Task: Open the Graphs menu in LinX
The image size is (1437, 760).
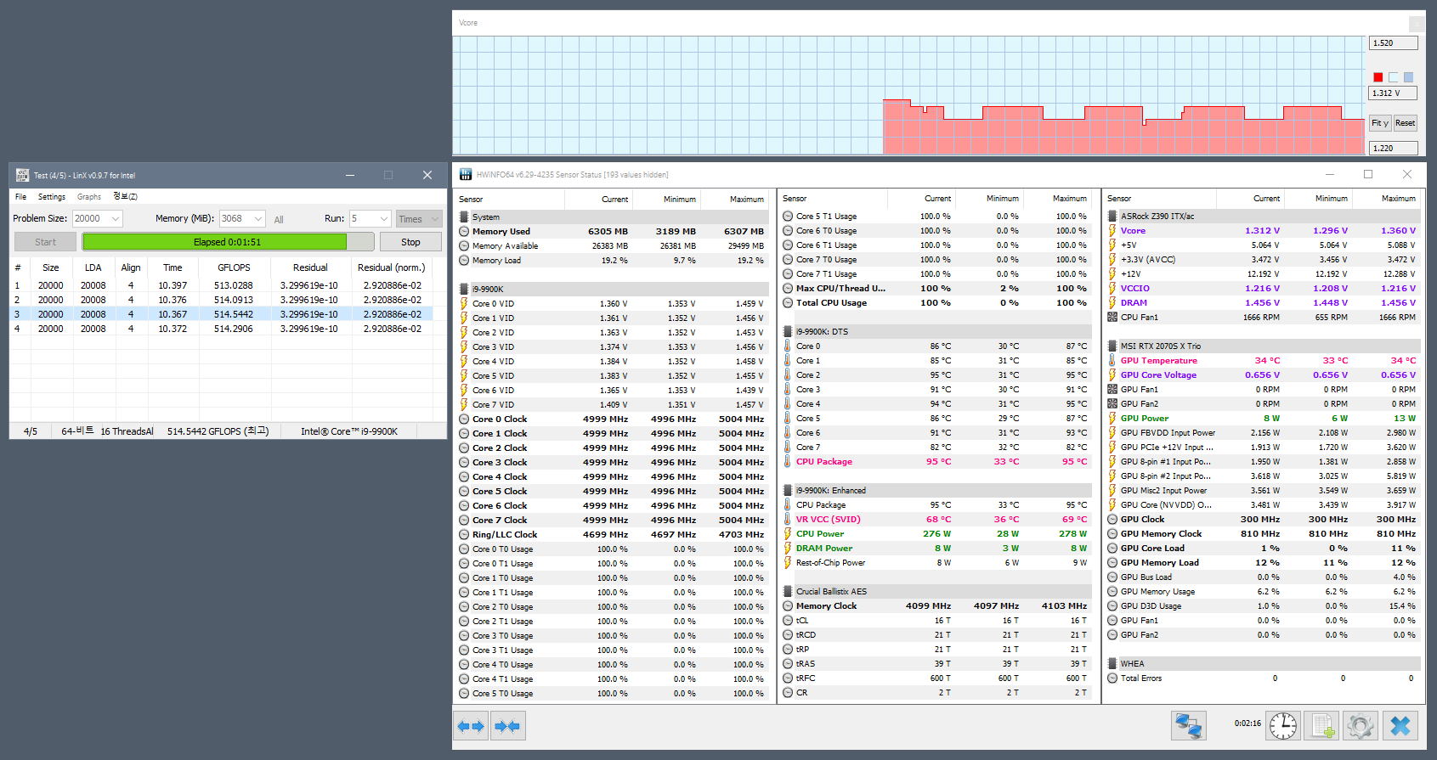Action: pos(89,196)
